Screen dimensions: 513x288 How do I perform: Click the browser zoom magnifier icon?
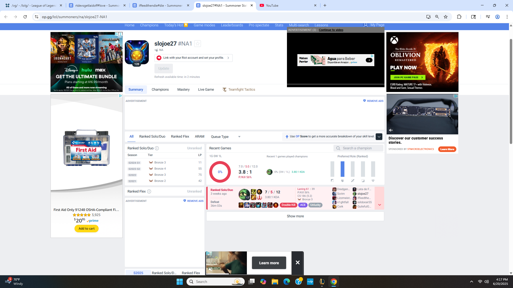coord(437,17)
